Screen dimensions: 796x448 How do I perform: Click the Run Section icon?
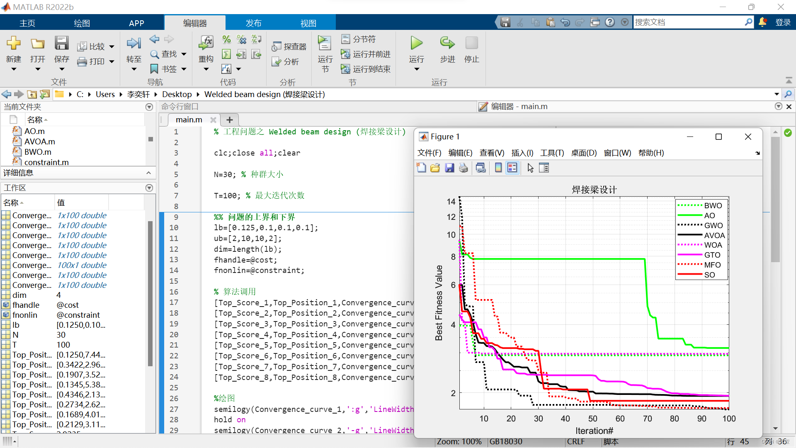tap(325, 43)
